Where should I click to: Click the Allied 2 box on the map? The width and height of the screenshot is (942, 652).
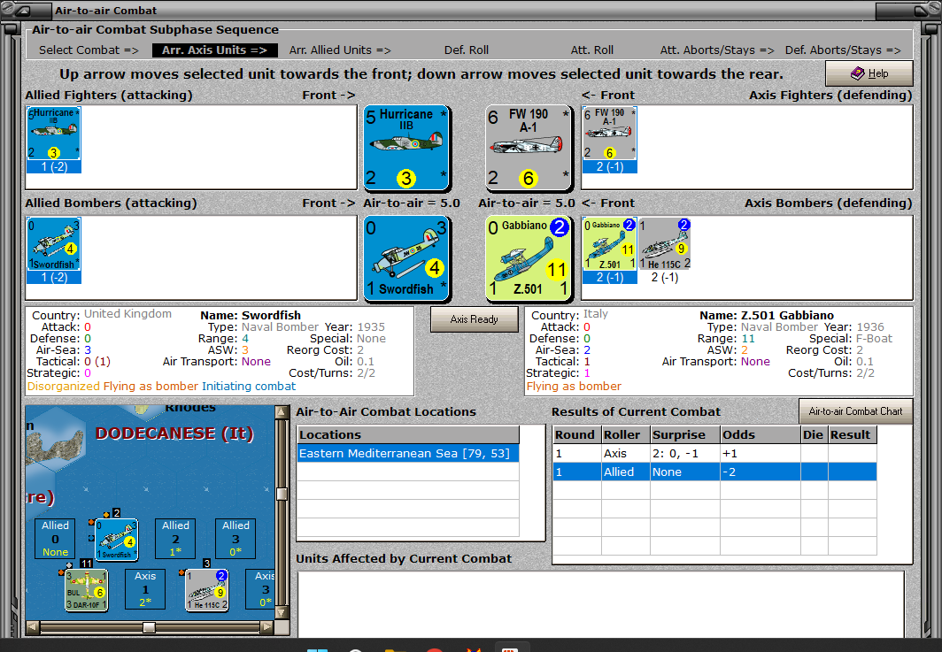click(x=175, y=539)
